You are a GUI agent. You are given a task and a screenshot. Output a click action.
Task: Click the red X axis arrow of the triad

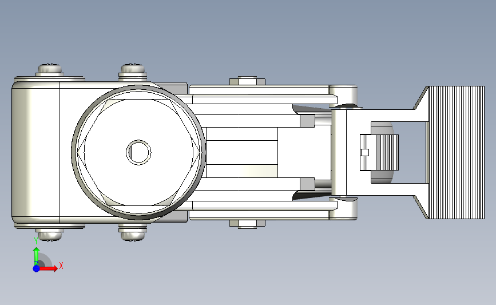49,268
